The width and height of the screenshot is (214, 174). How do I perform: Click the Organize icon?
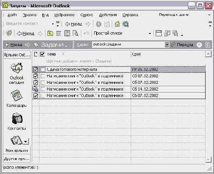167,33
